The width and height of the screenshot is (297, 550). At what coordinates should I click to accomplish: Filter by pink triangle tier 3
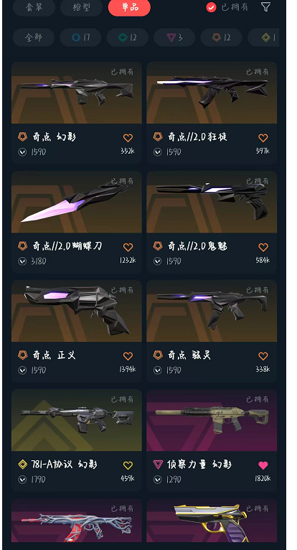coord(174,37)
